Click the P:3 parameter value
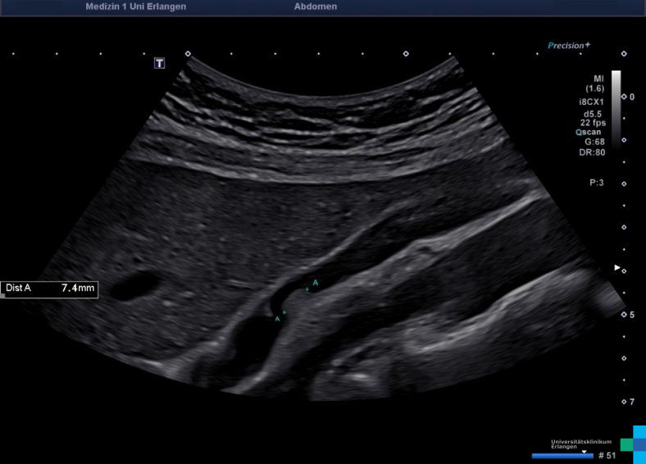This screenshot has height=464, width=646. (x=596, y=183)
